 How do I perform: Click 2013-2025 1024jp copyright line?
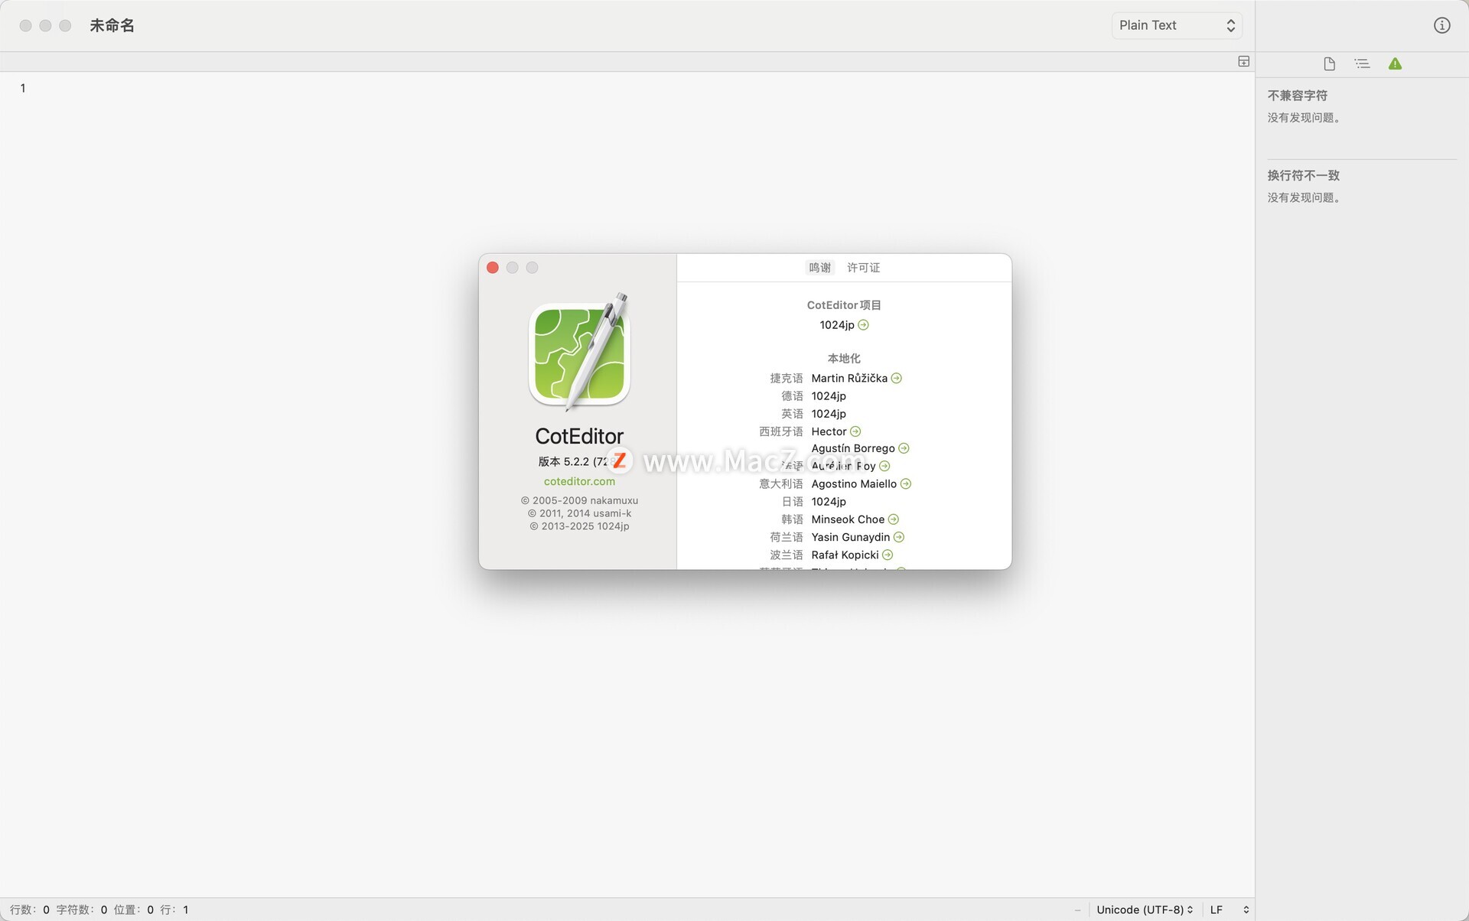coord(579,526)
